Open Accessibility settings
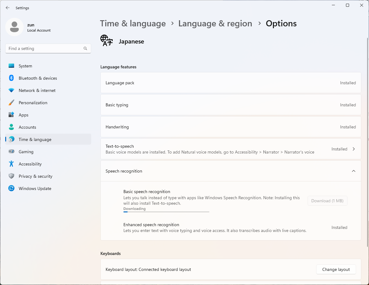The height and width of the screenshot is (285, 369). click(x=48, y=164)
